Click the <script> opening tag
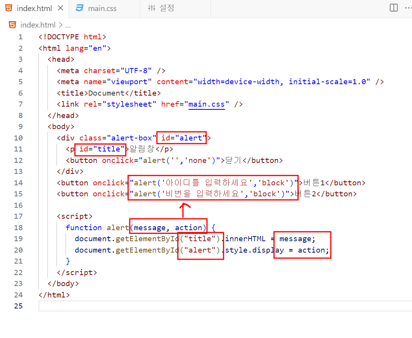 tap(75, 216)
